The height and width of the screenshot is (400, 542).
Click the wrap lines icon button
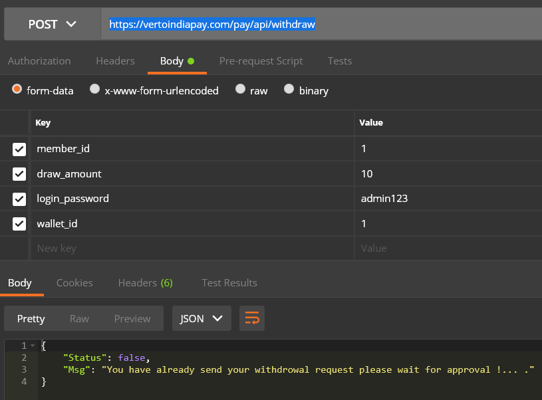point(252,318)
